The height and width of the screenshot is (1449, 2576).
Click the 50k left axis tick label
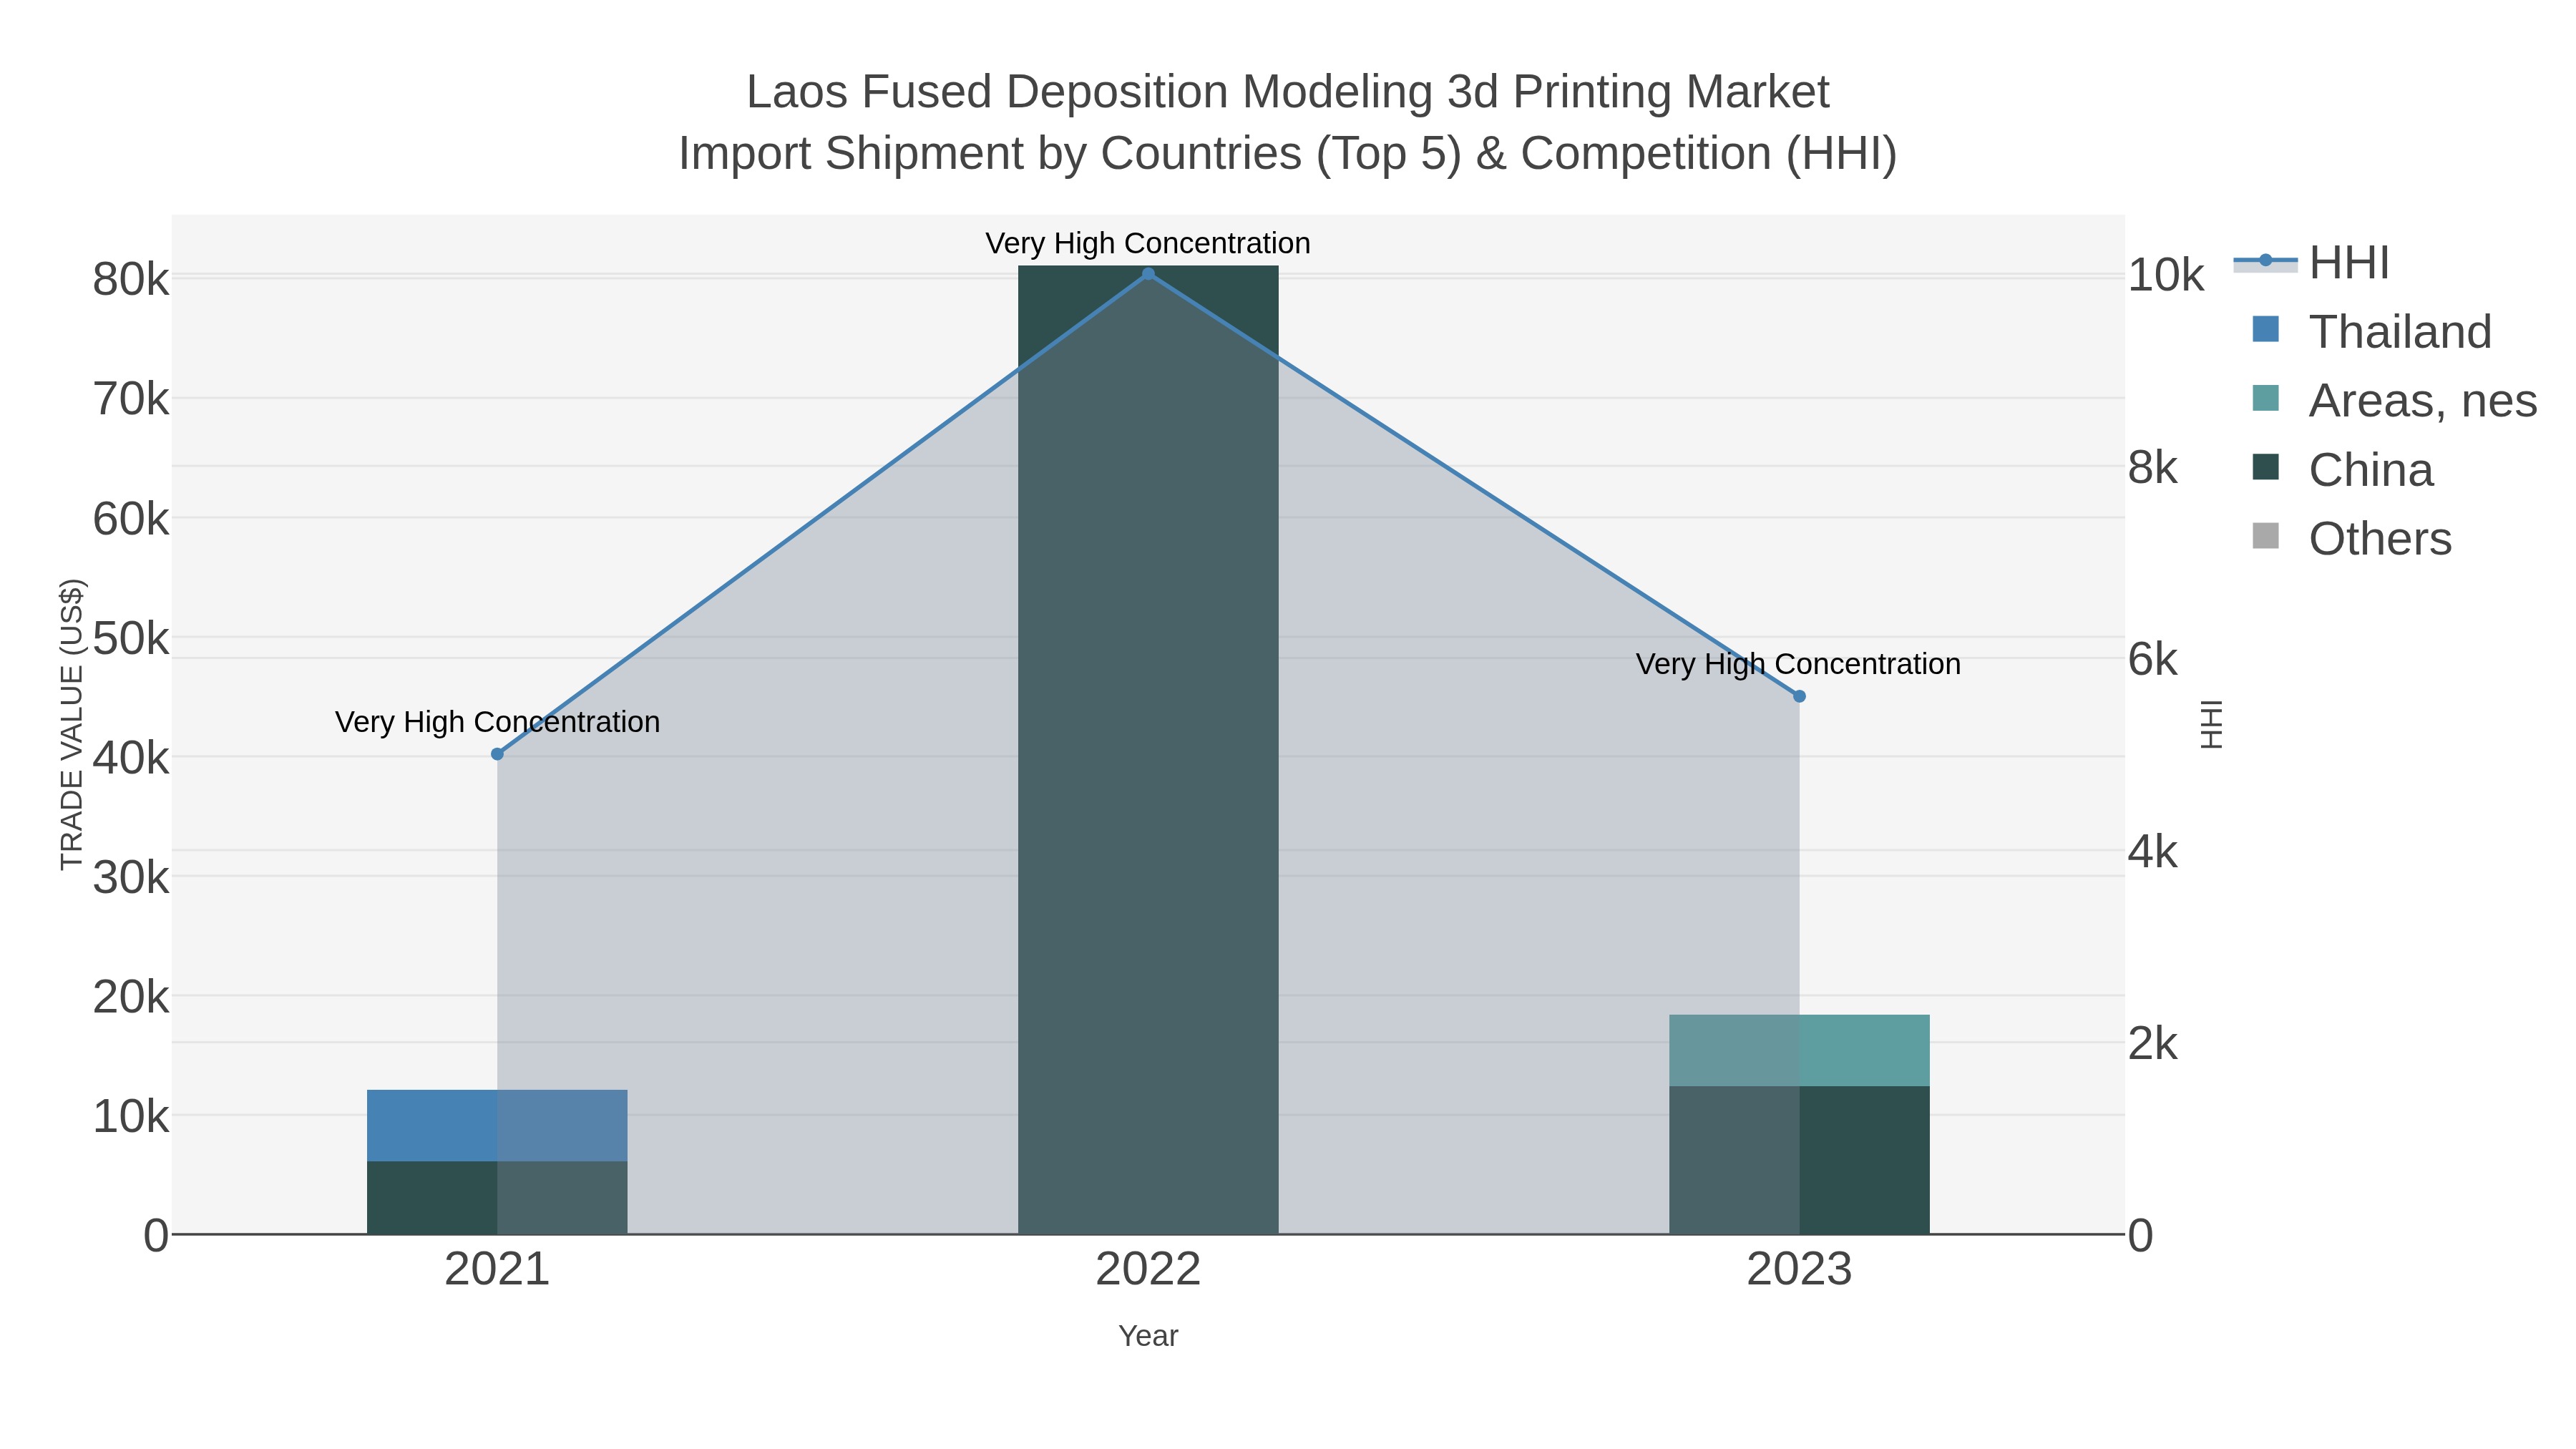tap(131, 638)
